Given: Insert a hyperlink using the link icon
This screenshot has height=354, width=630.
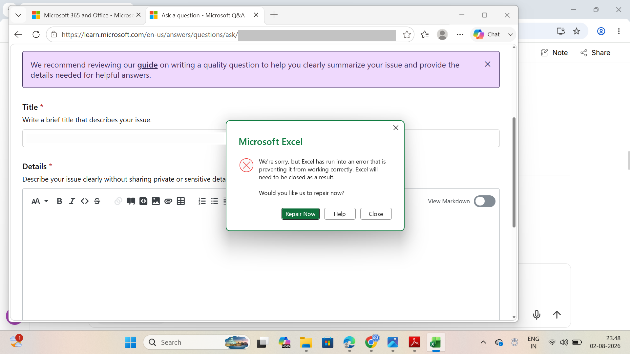Looking at the screenshot, I should coord(118,201).
